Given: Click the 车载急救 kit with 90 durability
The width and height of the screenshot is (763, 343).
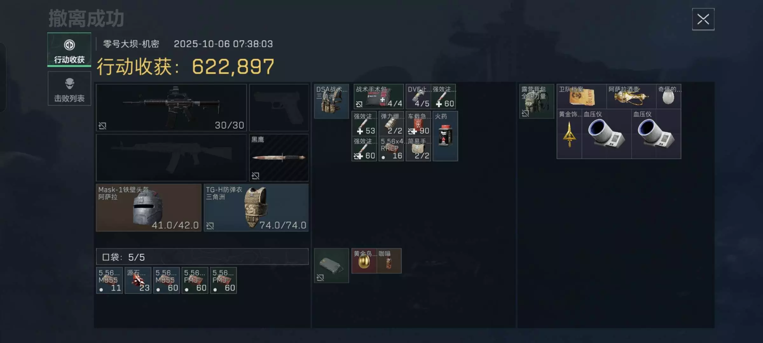Looking at the screenshot, I should point(418,124).
